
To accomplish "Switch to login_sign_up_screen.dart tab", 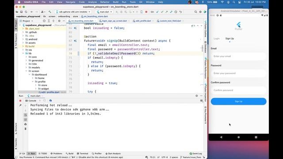I will point(115,21).
